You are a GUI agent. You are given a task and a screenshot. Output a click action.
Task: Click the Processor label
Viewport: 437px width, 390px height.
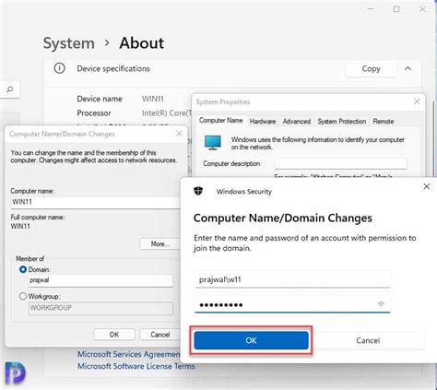(x=94, y=113)
